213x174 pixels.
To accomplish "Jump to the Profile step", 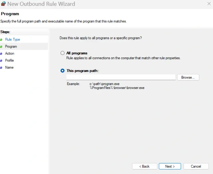I will coord(9,60).
